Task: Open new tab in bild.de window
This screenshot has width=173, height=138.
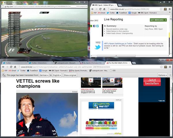Action: click(x=134, y=63)
